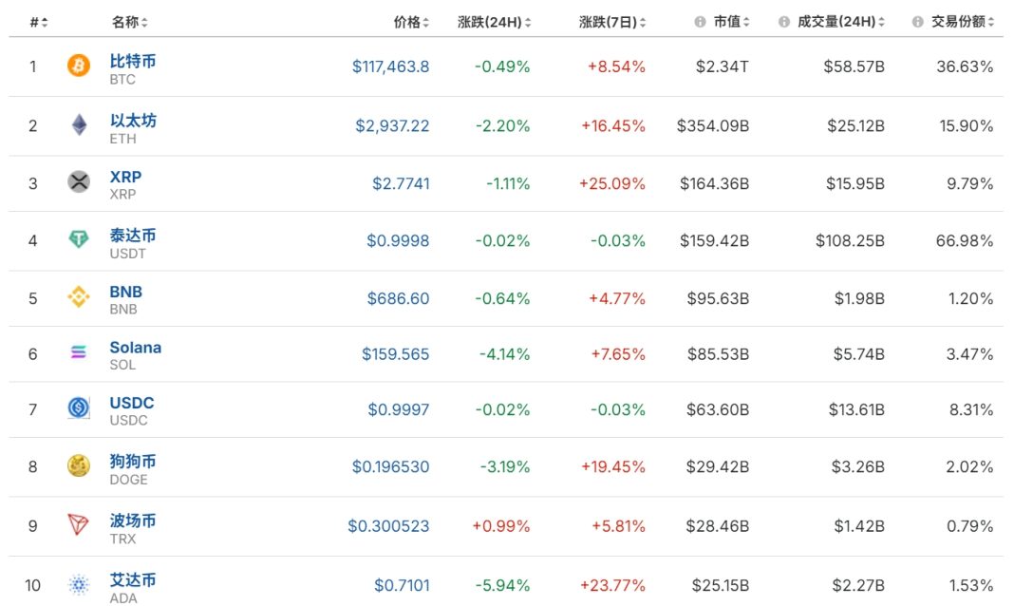
Task: Sort by 成交量(24H) column header
Action: pyautogui.click(x=840, y=22)
